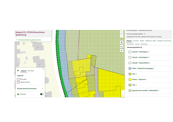
Task: Select the pencil drawing tool
Action: [x=122, y=50]
